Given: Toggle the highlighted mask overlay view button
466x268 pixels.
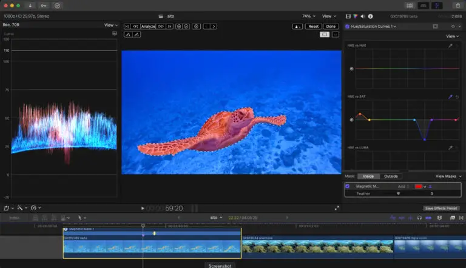Looking at the screenshot, I should (x=324, y=35).
